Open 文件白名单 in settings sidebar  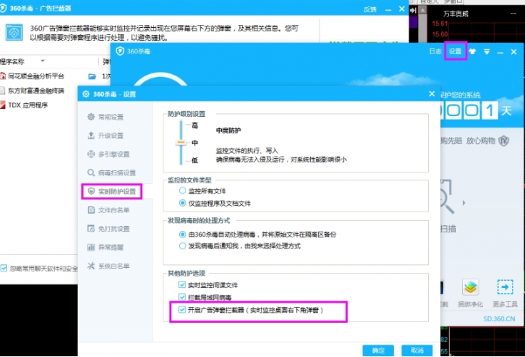108,210
